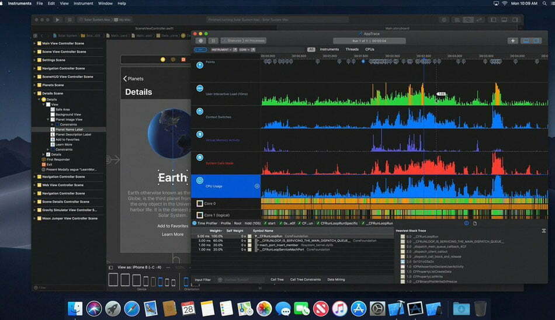555x320 pixels.
Task: Open Safari from the Dock
Action: [x=131, y=309]
